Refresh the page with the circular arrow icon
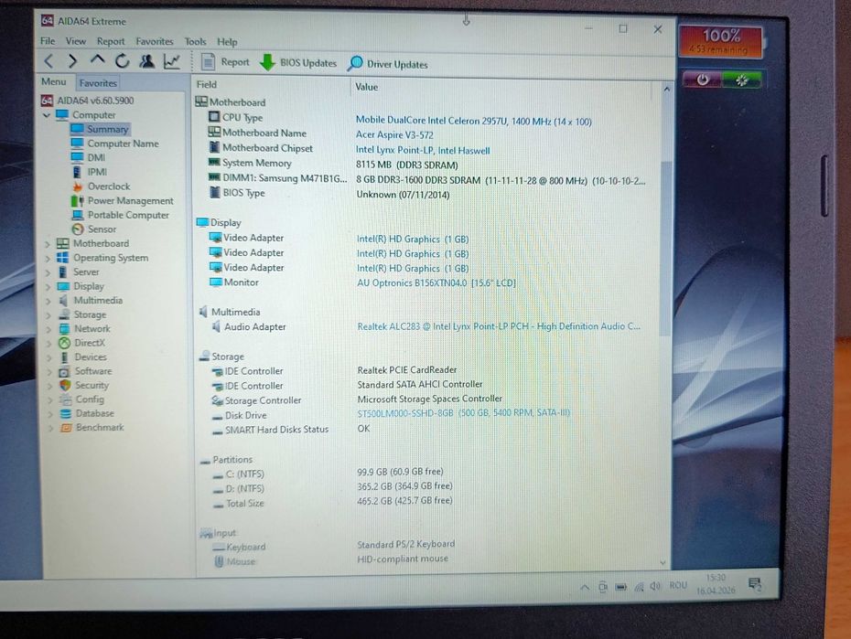Image resolution: width=851 pixels, height=639 pixels. 122,60
